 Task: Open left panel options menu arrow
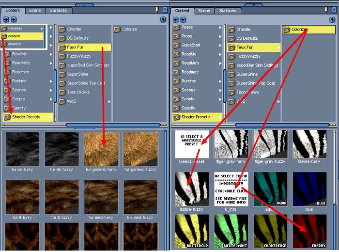click(x=165, y=10)
